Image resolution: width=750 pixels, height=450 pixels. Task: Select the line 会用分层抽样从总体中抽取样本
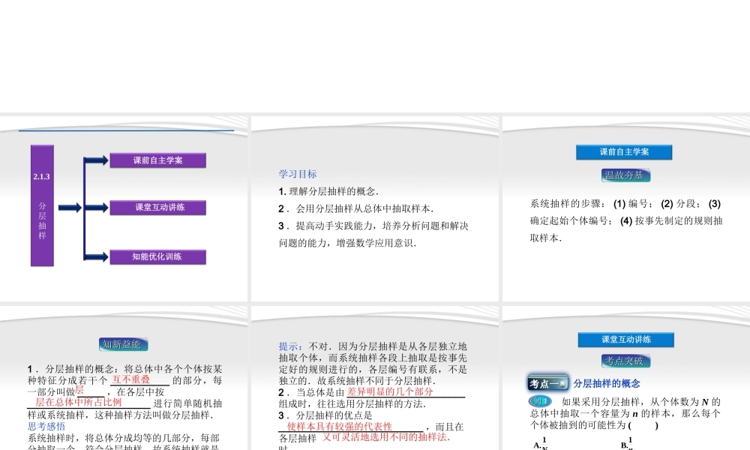[x=355, y=208]
